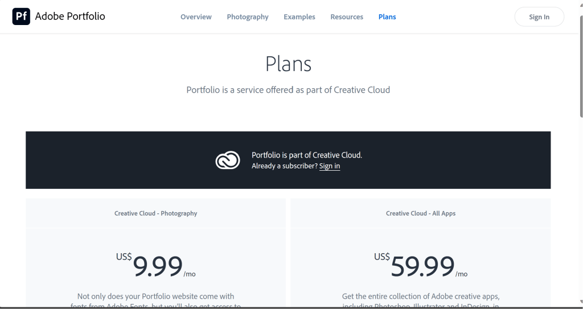Click the large Plans page heading
This screenshot has width=583, height=309.
[x=288, y=64]
